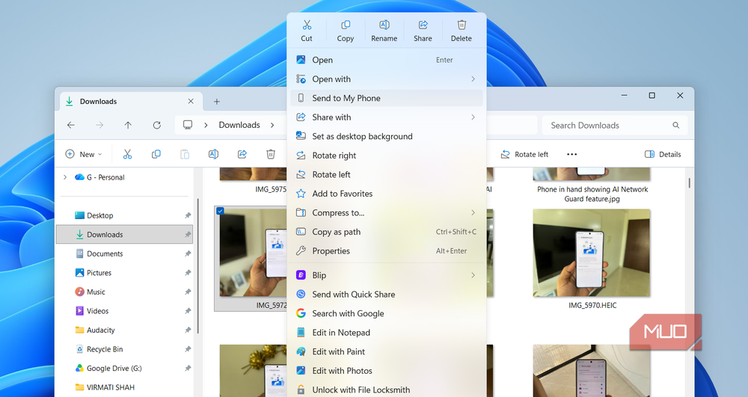The width and height of the screenshot is (748, 397).
Task: Click the Forward navigation arrow
Action: [x=99, y=125]
